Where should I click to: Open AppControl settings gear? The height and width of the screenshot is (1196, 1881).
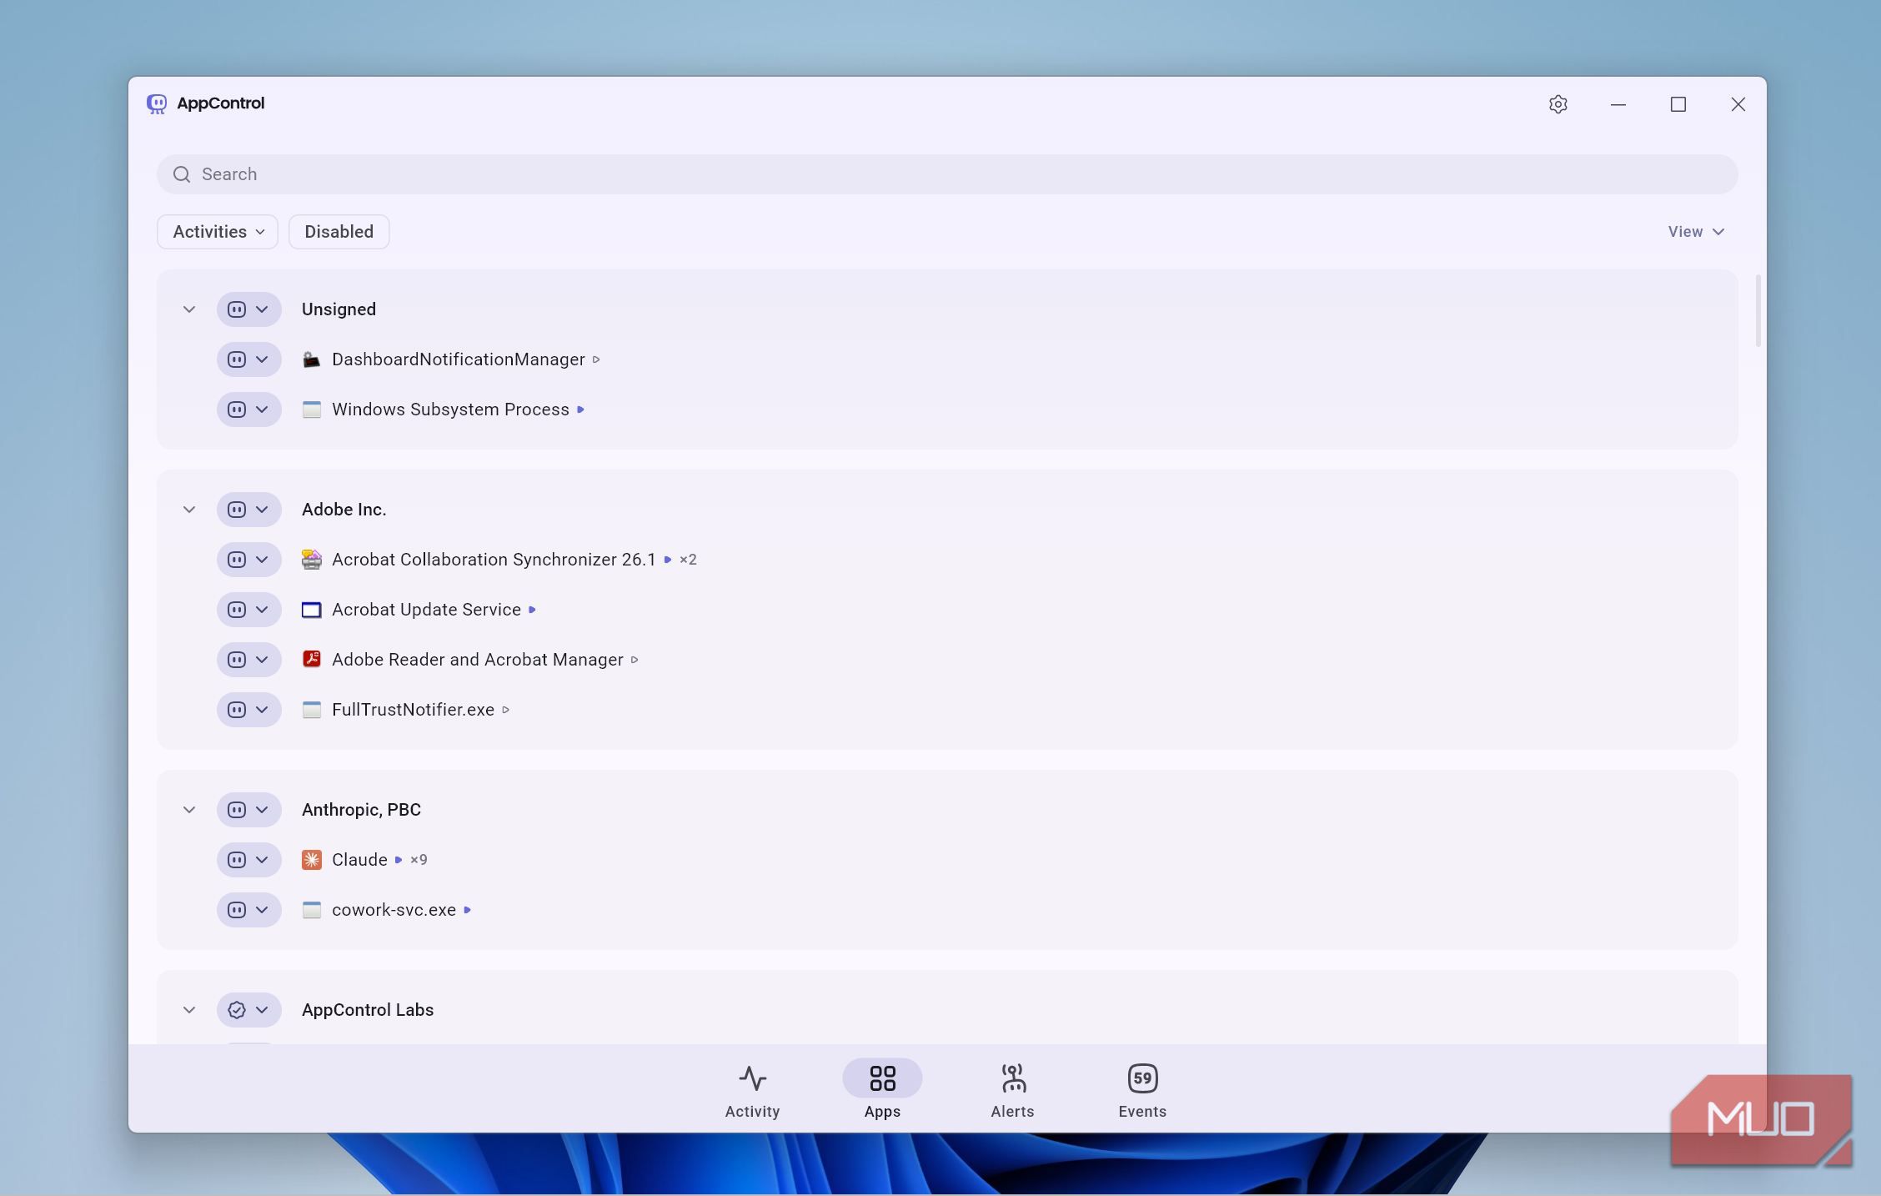pyautogui.click(x=1557, y=104)
